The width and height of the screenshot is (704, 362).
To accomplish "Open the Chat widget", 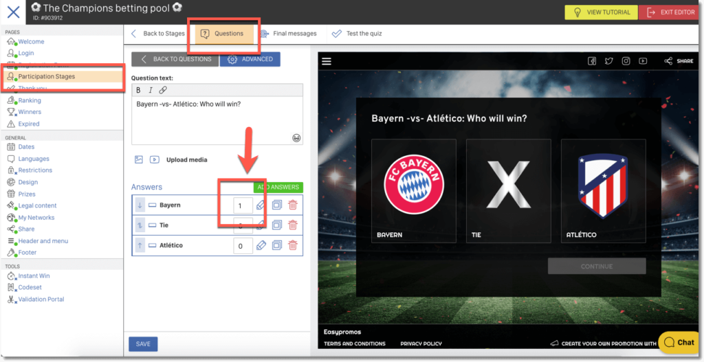I will (680, 342).
